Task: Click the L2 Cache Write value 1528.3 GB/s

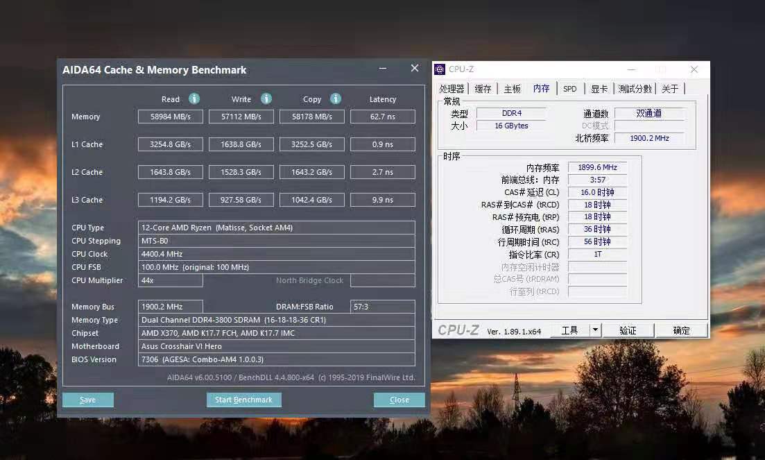Action: point(241,172)
